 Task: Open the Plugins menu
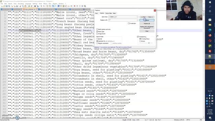click(x=55, y=4)
